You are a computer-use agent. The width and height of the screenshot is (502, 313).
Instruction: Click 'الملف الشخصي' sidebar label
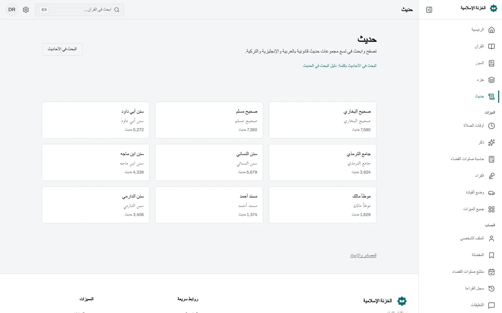pos(472,238)
